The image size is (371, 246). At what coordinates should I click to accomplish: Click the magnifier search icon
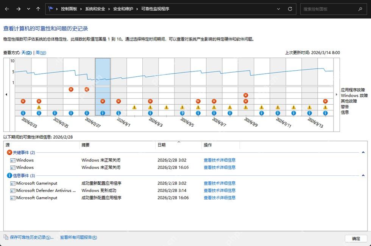[x=360, y=9]
